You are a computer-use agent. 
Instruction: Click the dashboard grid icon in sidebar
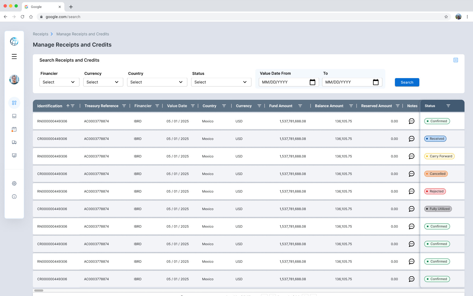click(14, 103)
